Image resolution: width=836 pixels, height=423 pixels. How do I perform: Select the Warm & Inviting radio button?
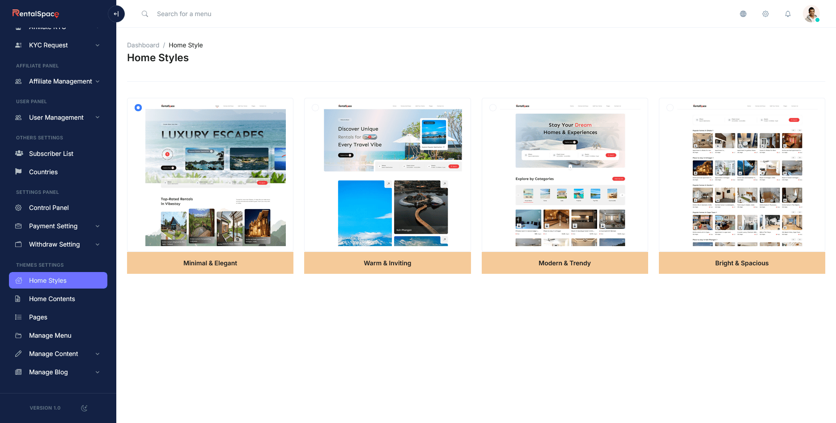click(315, 108)
